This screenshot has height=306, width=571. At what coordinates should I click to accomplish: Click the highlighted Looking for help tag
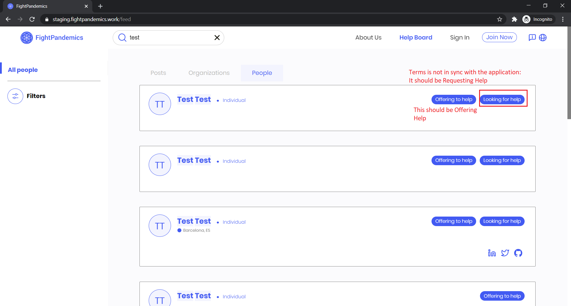[x=502, y=99]
